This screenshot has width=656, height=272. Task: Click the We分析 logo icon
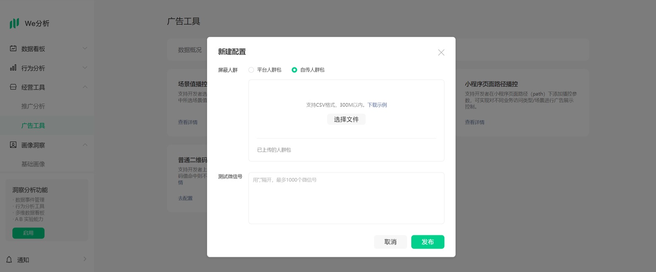(14, 23)
